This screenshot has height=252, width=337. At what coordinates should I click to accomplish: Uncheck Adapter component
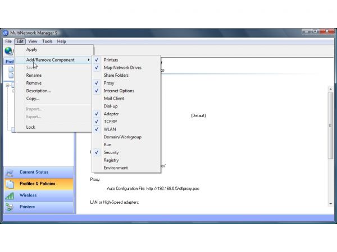click(x=126, y=114)
